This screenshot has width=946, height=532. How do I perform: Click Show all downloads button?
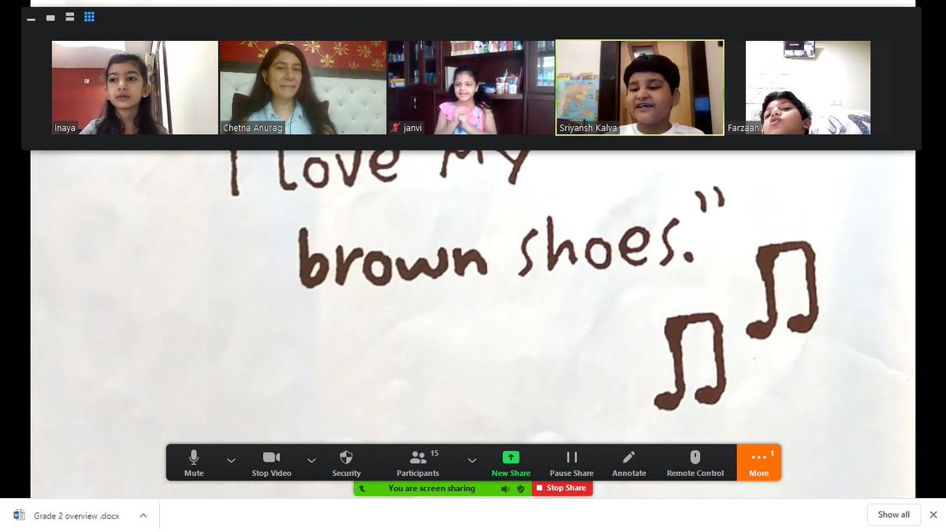click(x=894, y=515)
